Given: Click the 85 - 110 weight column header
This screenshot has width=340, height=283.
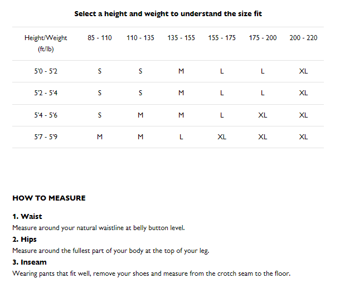Looking at the screenshot, I should tap(99, 38).
